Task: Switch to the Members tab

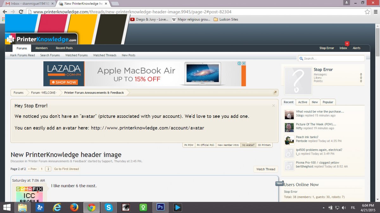Action: [41, 48]
